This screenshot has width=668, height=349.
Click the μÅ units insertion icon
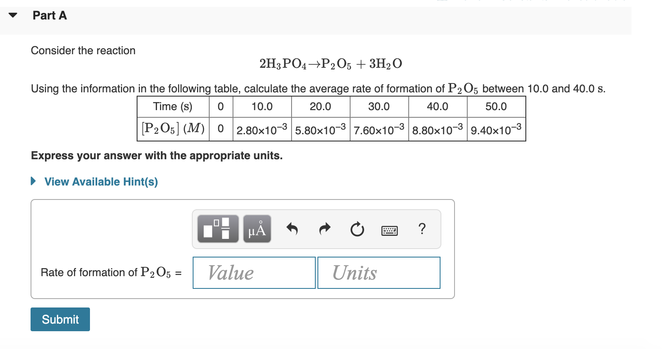(x=256, y=229)
